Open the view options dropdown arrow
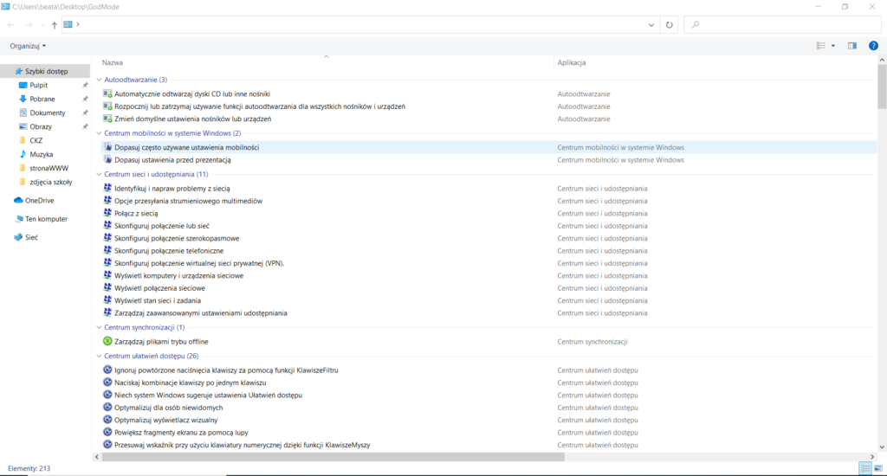Viewport: 887px width, 476px height. point(832,46)
